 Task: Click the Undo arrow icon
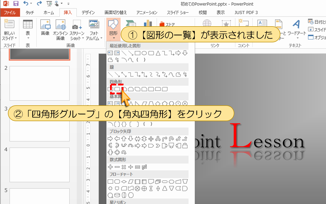coord(25,3)
